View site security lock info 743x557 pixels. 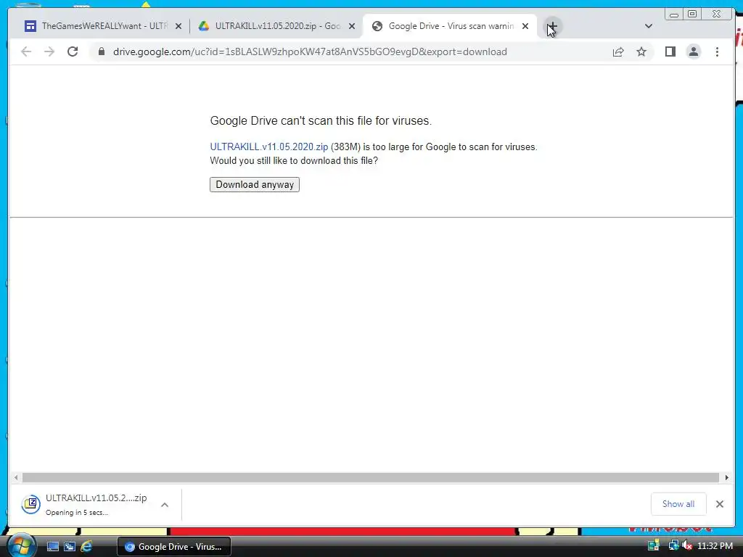pyautogui.click(x=102, y=51)
